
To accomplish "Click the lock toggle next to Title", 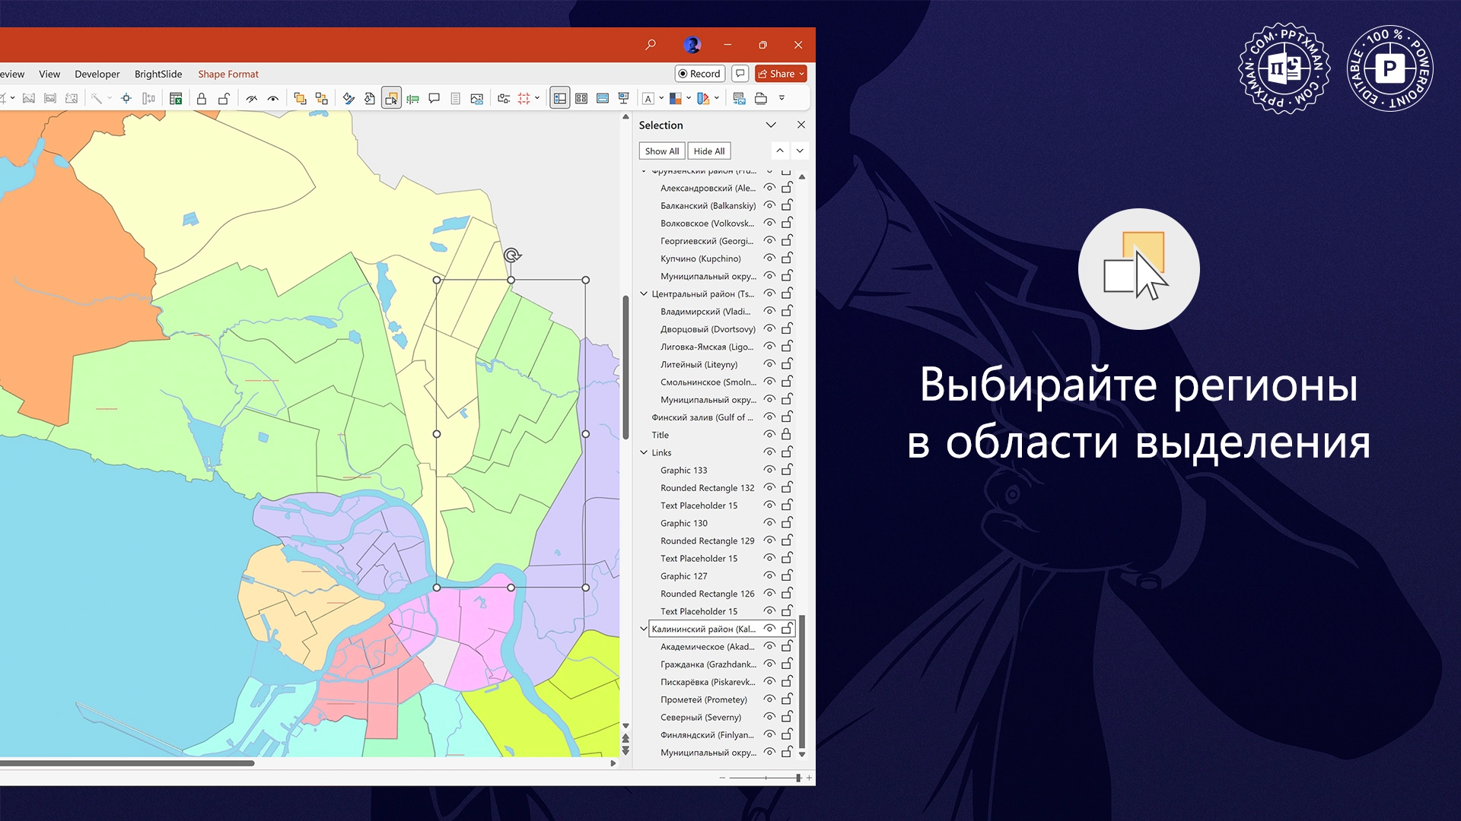I will (786, 434).
